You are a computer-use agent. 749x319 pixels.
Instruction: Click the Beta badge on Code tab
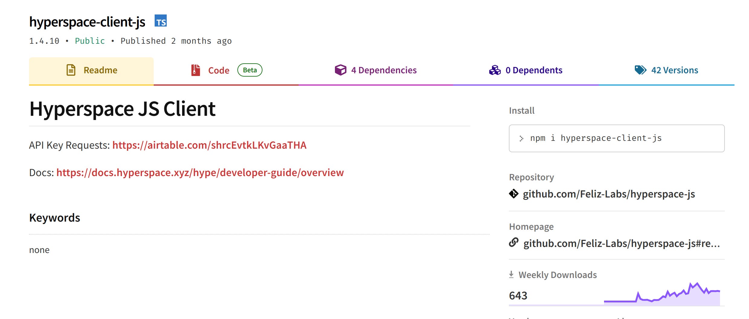click(x=250, y=70)
